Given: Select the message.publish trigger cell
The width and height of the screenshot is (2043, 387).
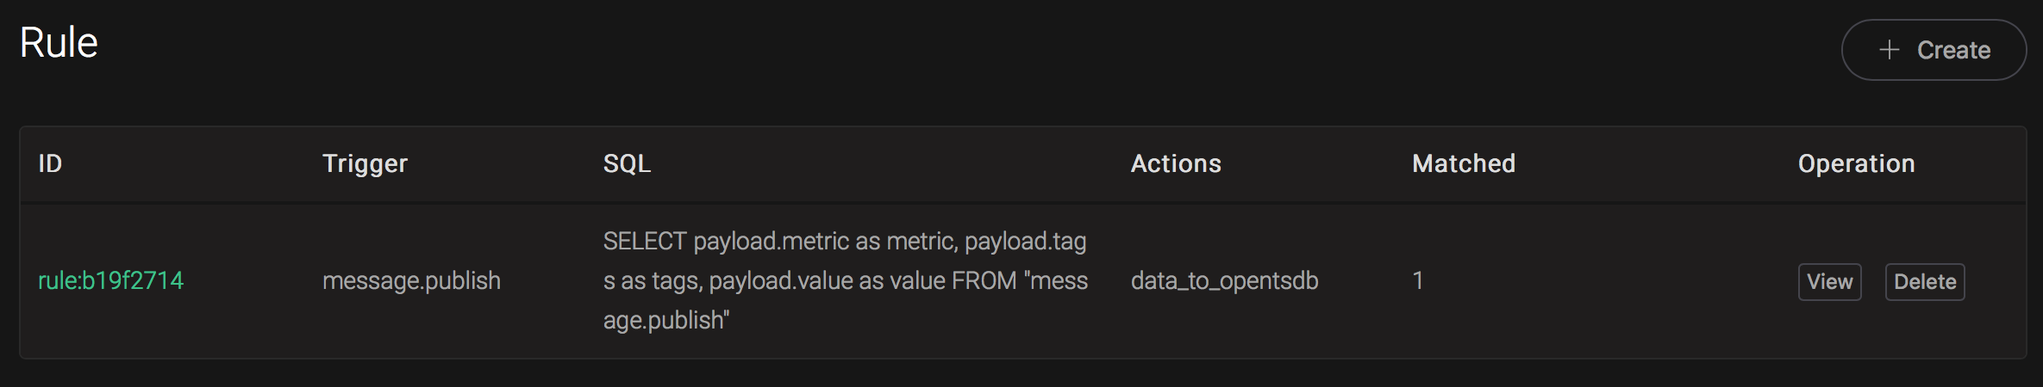Looking at the screenshot, I should pyautogui.click(x=411, y=280).
